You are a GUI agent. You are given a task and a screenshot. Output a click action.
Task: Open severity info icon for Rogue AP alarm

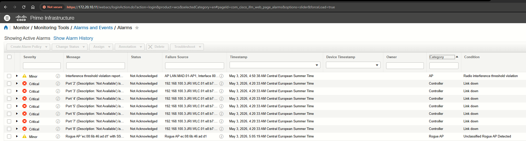pyautogui.click(x=58, y=136)
